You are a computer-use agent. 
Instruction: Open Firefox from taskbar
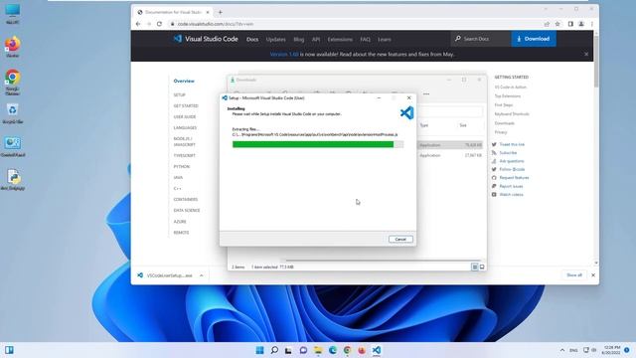point(362,350)
